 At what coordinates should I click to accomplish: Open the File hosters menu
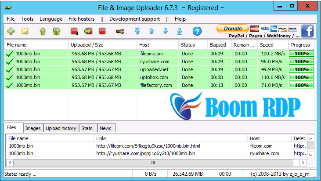[x=81, y=19]
